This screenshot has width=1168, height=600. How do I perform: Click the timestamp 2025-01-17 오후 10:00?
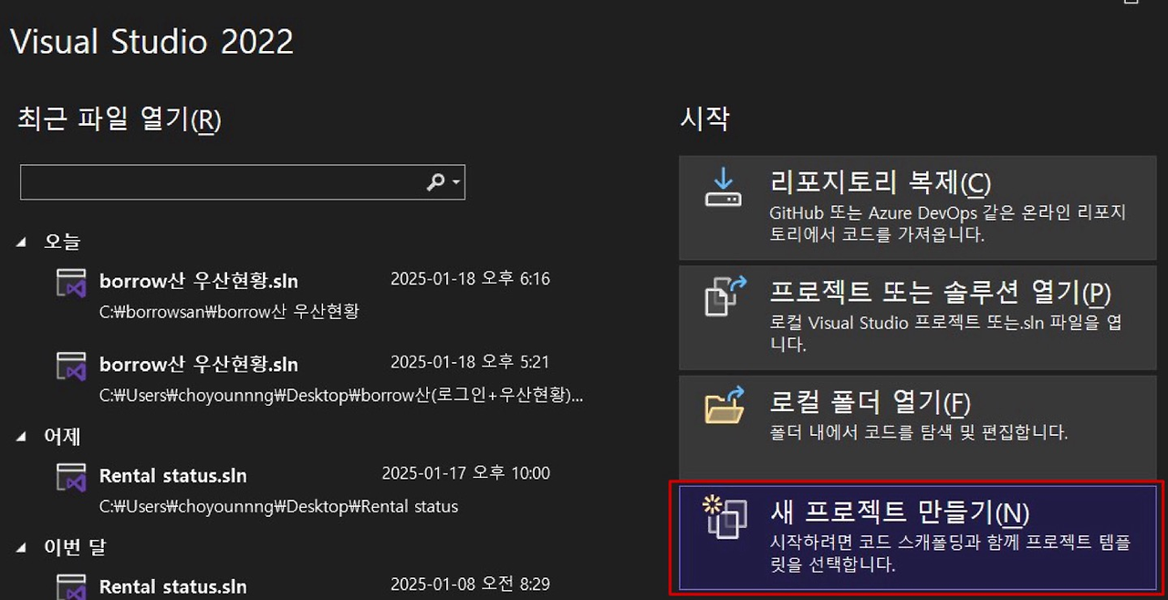(x=465, y=473)
